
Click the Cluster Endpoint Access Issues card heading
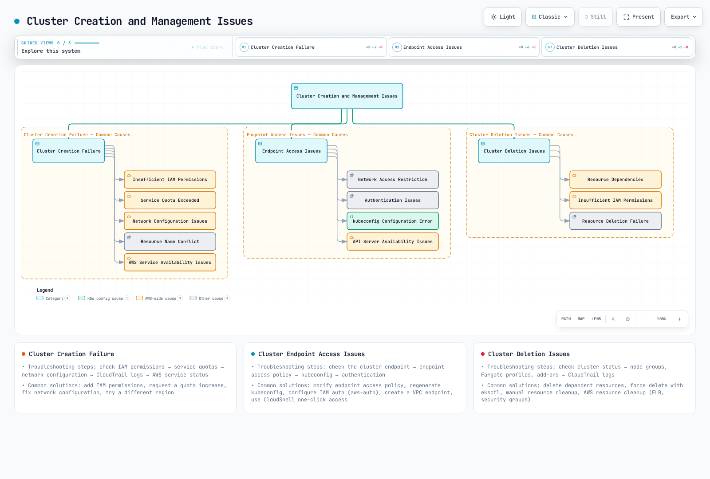312,354
